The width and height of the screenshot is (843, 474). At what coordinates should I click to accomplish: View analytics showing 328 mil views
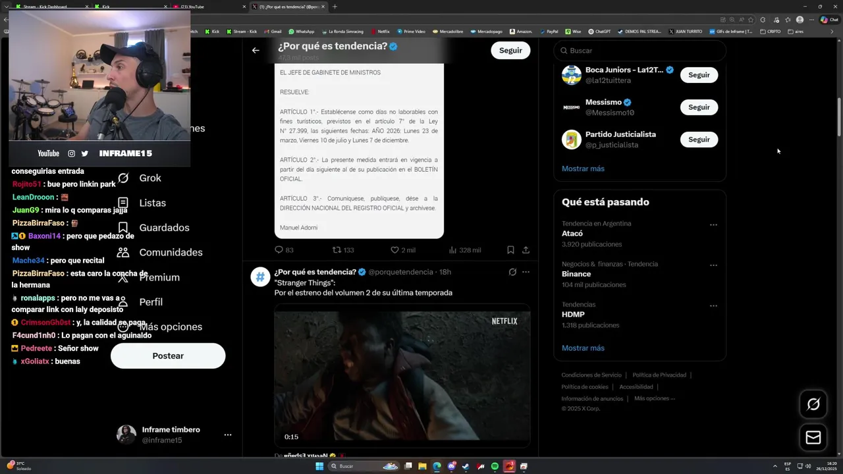click(x=464, y=250)
